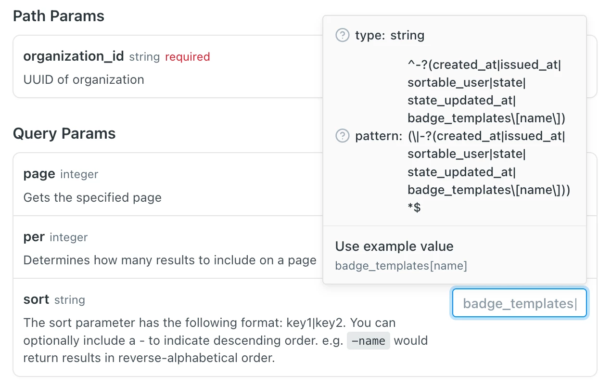
Task: Focus the sort parameter input field
Action: pos(519,303)
